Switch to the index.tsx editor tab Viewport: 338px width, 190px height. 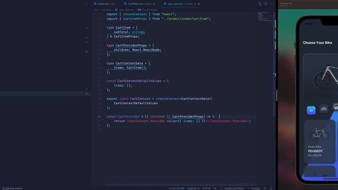point(105,4)
